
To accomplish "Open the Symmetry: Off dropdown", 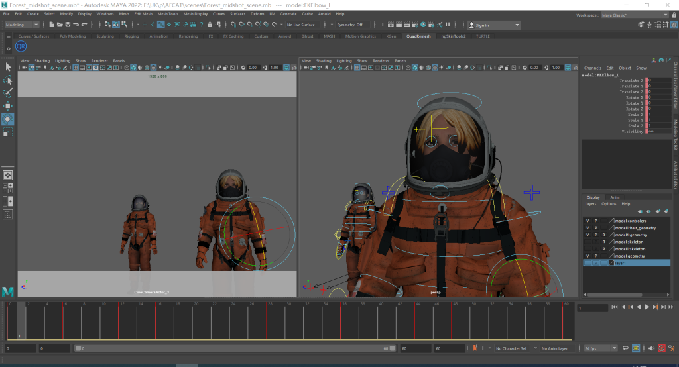I will [x=353, y=25].
